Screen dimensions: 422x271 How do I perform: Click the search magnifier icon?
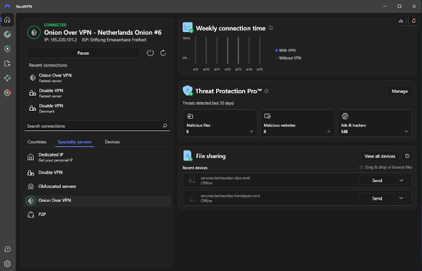165,126
